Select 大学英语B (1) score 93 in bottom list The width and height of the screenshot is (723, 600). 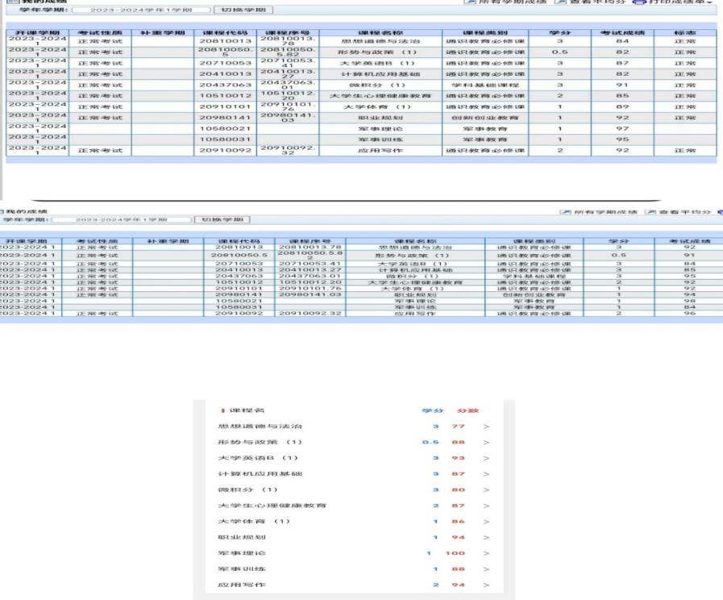coord(458,458)
